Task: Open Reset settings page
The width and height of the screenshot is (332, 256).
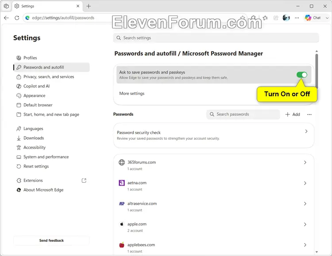Action: tap(51, 166)
